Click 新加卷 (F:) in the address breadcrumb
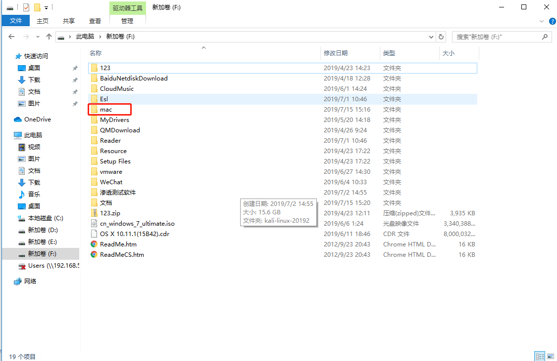 click(x=120, y=37)
